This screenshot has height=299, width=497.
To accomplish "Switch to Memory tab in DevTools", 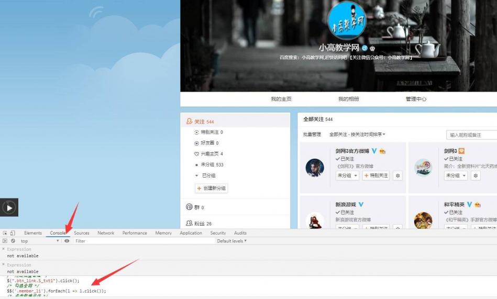I will pos(163,233).
